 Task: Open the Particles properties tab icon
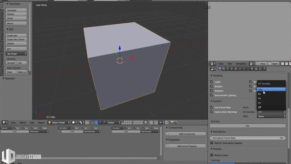coord(260,69)
